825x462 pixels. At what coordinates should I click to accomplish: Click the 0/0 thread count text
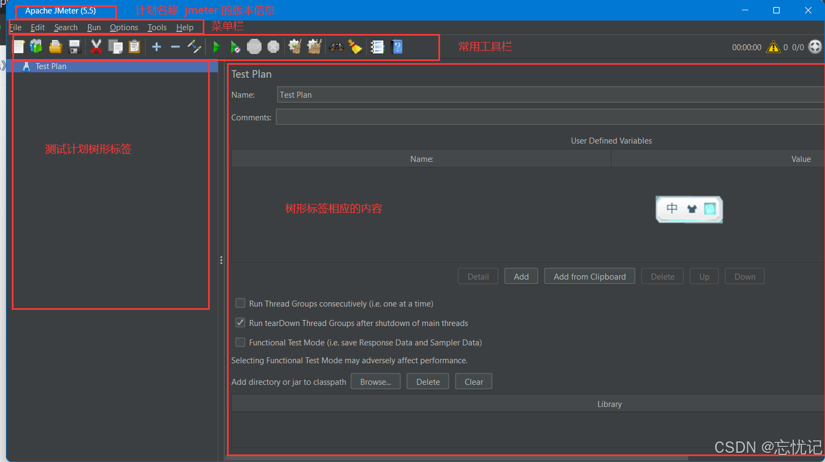(798, 47)
